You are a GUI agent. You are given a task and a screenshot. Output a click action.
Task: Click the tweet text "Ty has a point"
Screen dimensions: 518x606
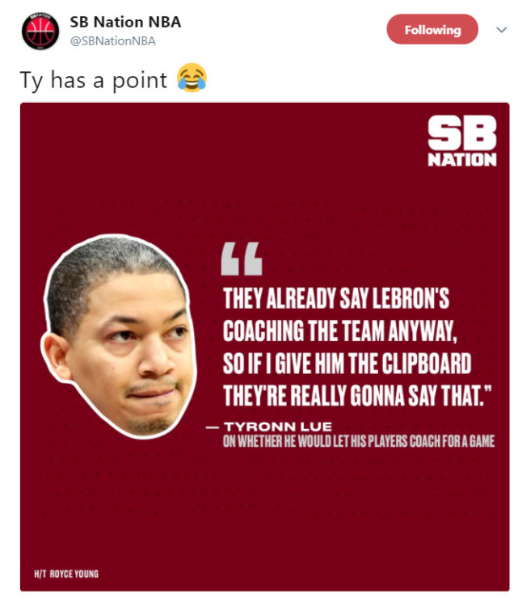click(94, 80)
